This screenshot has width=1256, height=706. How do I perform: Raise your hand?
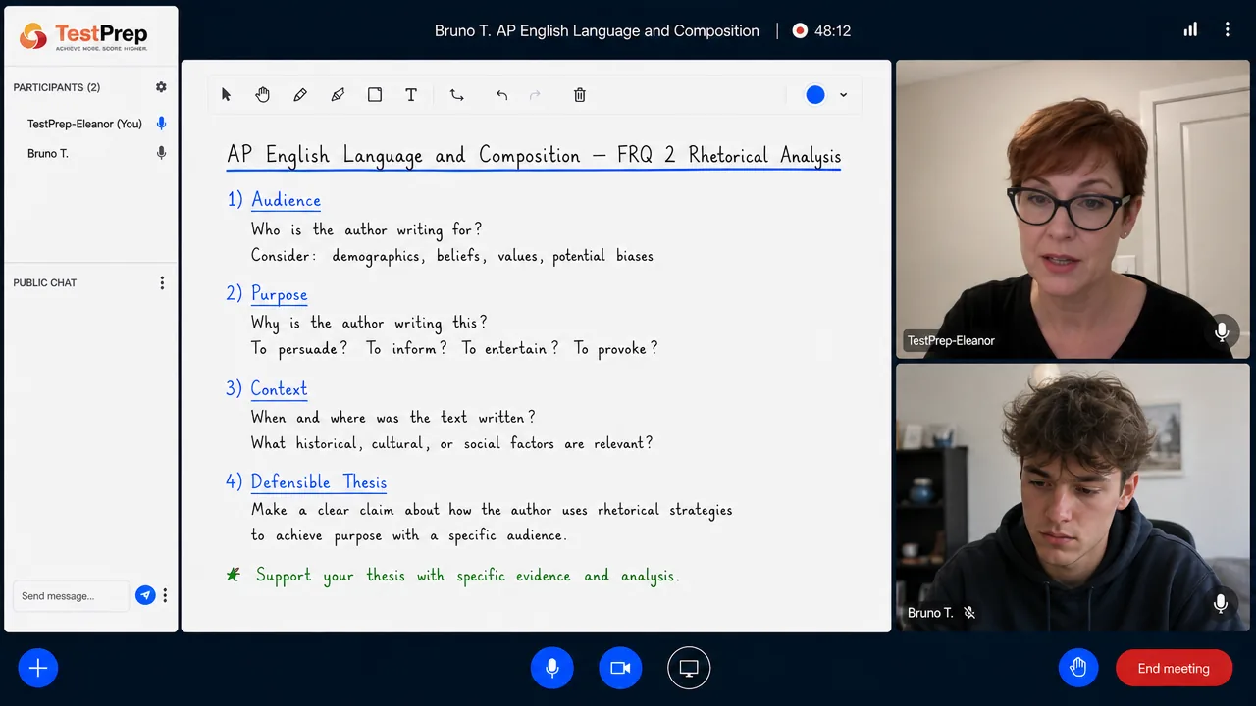coord(1078,668)
